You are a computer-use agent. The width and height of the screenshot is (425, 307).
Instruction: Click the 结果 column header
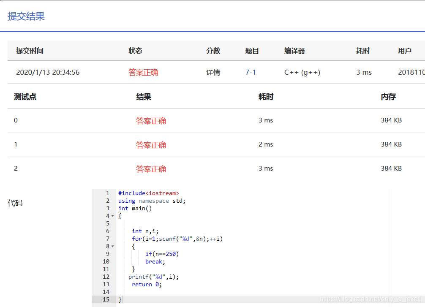click(x=144, y=97)
